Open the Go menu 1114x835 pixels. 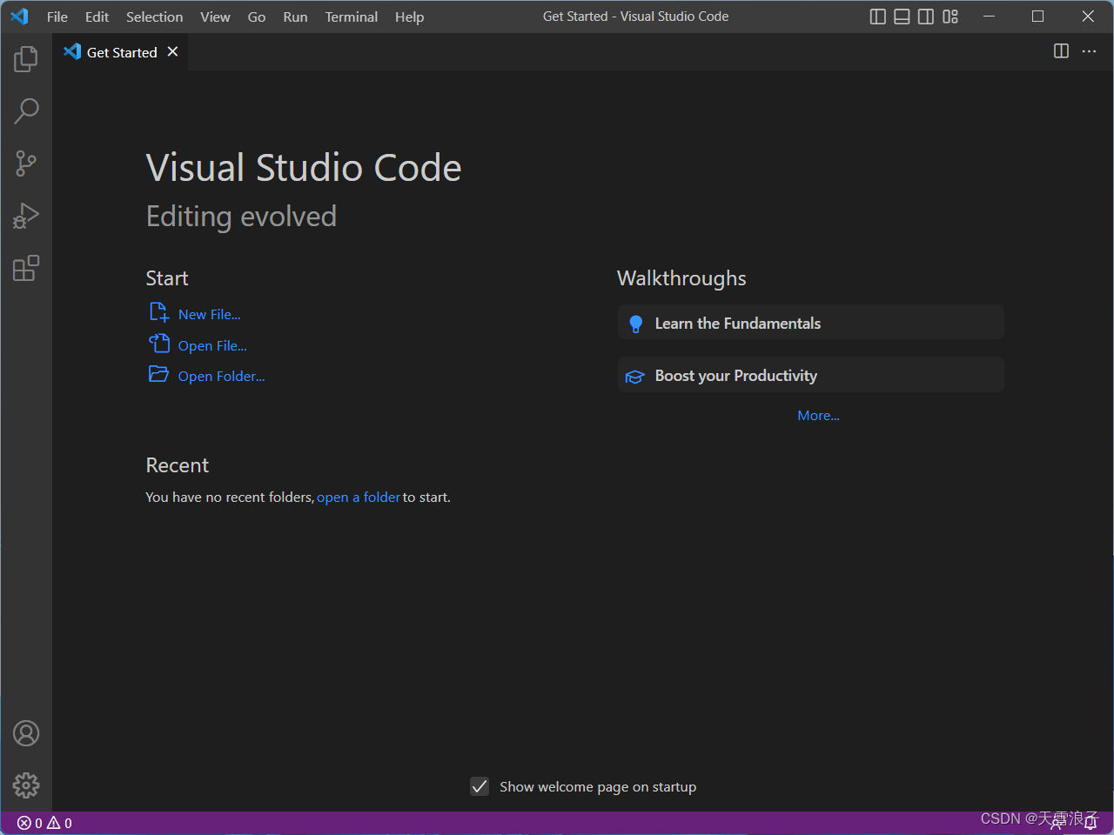[257, 17]
